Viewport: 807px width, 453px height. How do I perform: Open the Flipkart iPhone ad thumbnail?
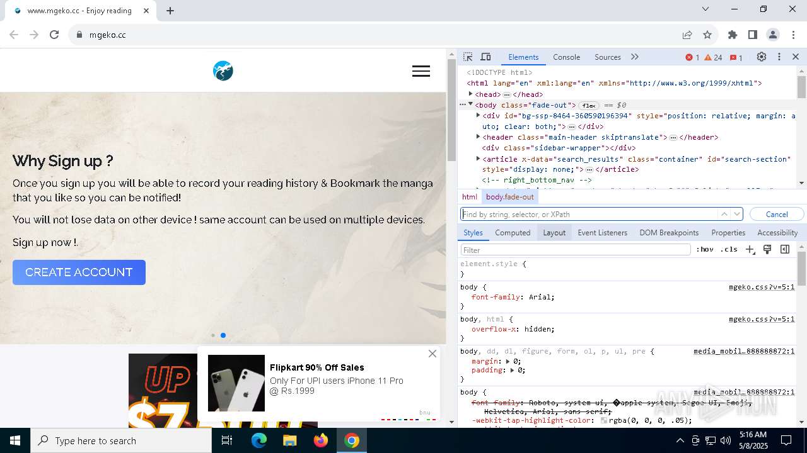pyautogui.click(x=236, y=383)
